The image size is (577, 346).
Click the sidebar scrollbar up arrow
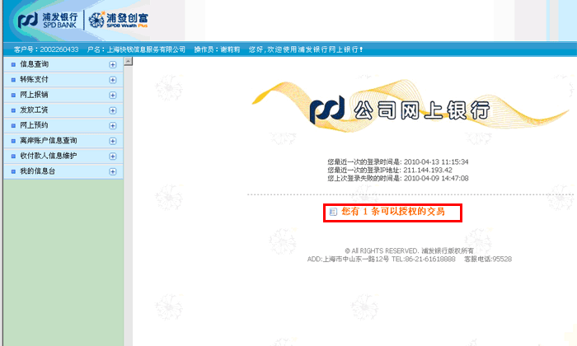[128, 62]
